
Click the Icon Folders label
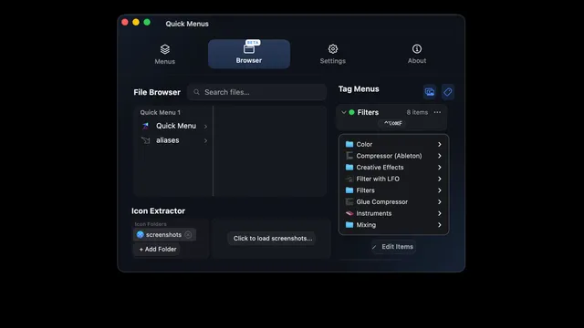(151, 224)
